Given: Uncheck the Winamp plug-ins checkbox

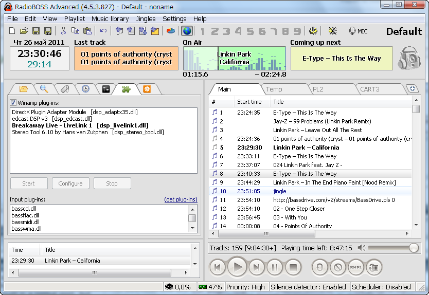Looking at the screenshot, I should [x=13, y=103].
